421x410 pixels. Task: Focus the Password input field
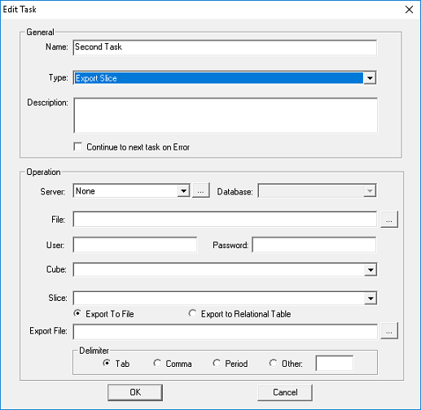[314, 245]
